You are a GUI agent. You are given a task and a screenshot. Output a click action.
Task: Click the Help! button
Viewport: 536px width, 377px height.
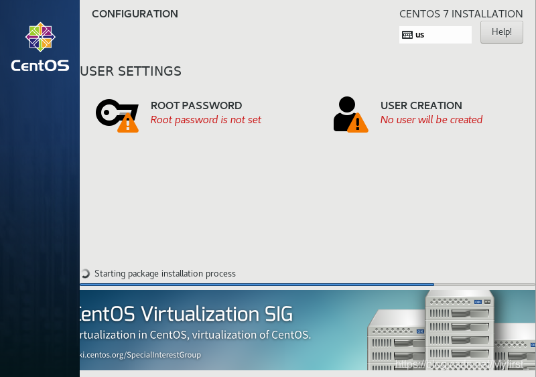tap(501, 32)
